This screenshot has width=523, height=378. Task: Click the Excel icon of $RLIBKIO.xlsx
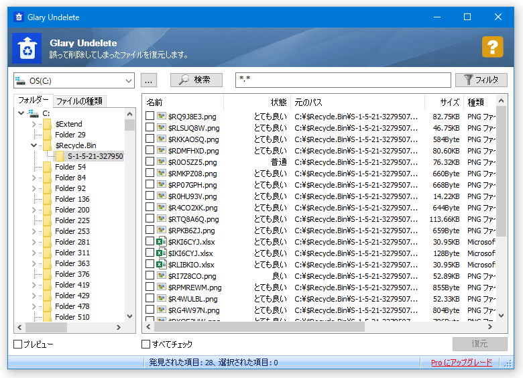(x=162, y=264)
